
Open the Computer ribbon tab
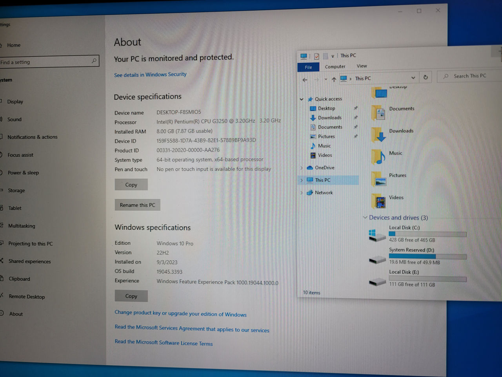(x=335, y=66)
